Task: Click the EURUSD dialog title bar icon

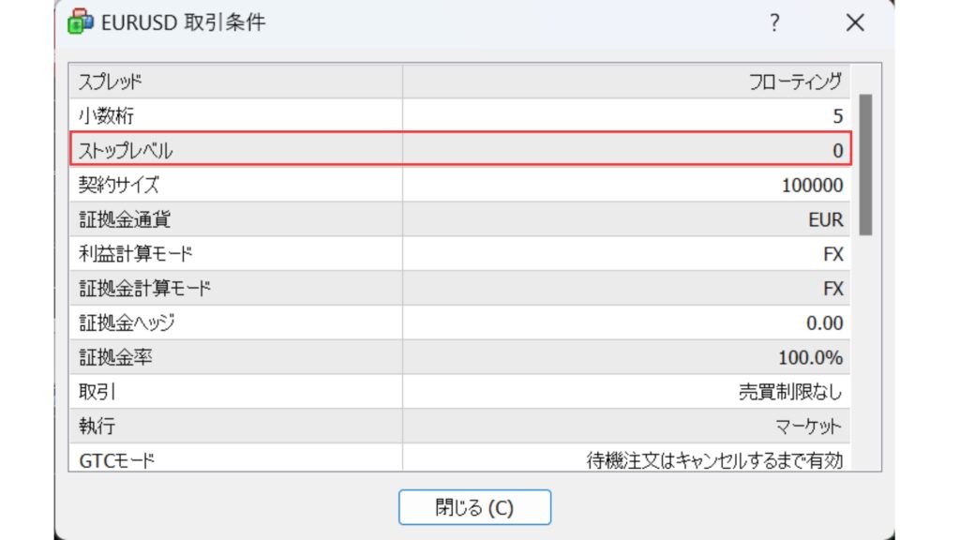Action: click(x=80, y=22)
